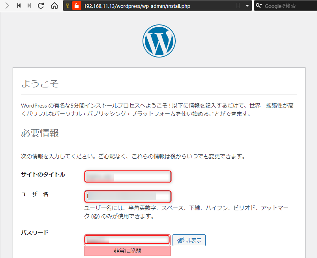Expand the address bar history dropdown
Viewport: 317px width, 258px height.
(247, 6)
